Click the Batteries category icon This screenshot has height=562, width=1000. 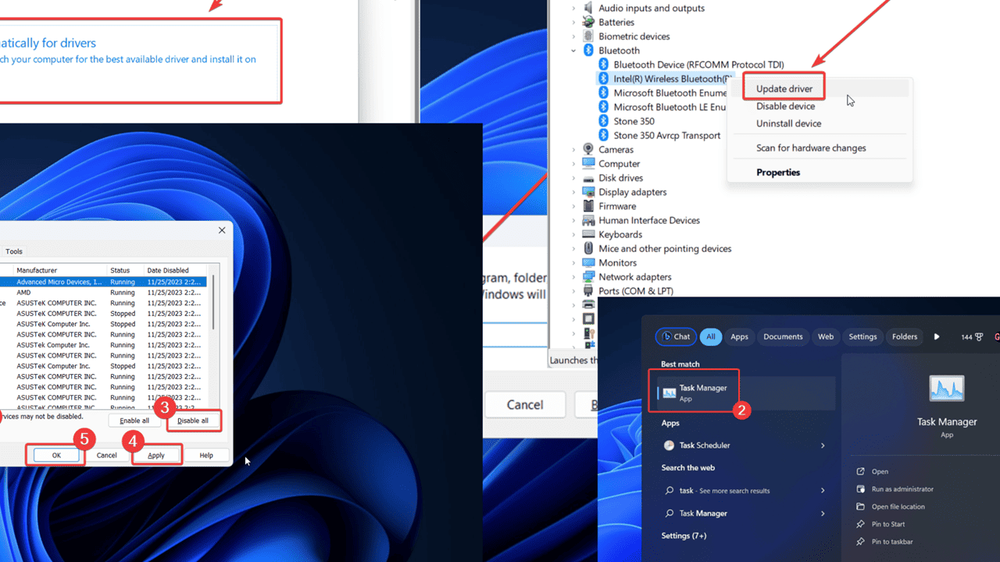point(587,22)
